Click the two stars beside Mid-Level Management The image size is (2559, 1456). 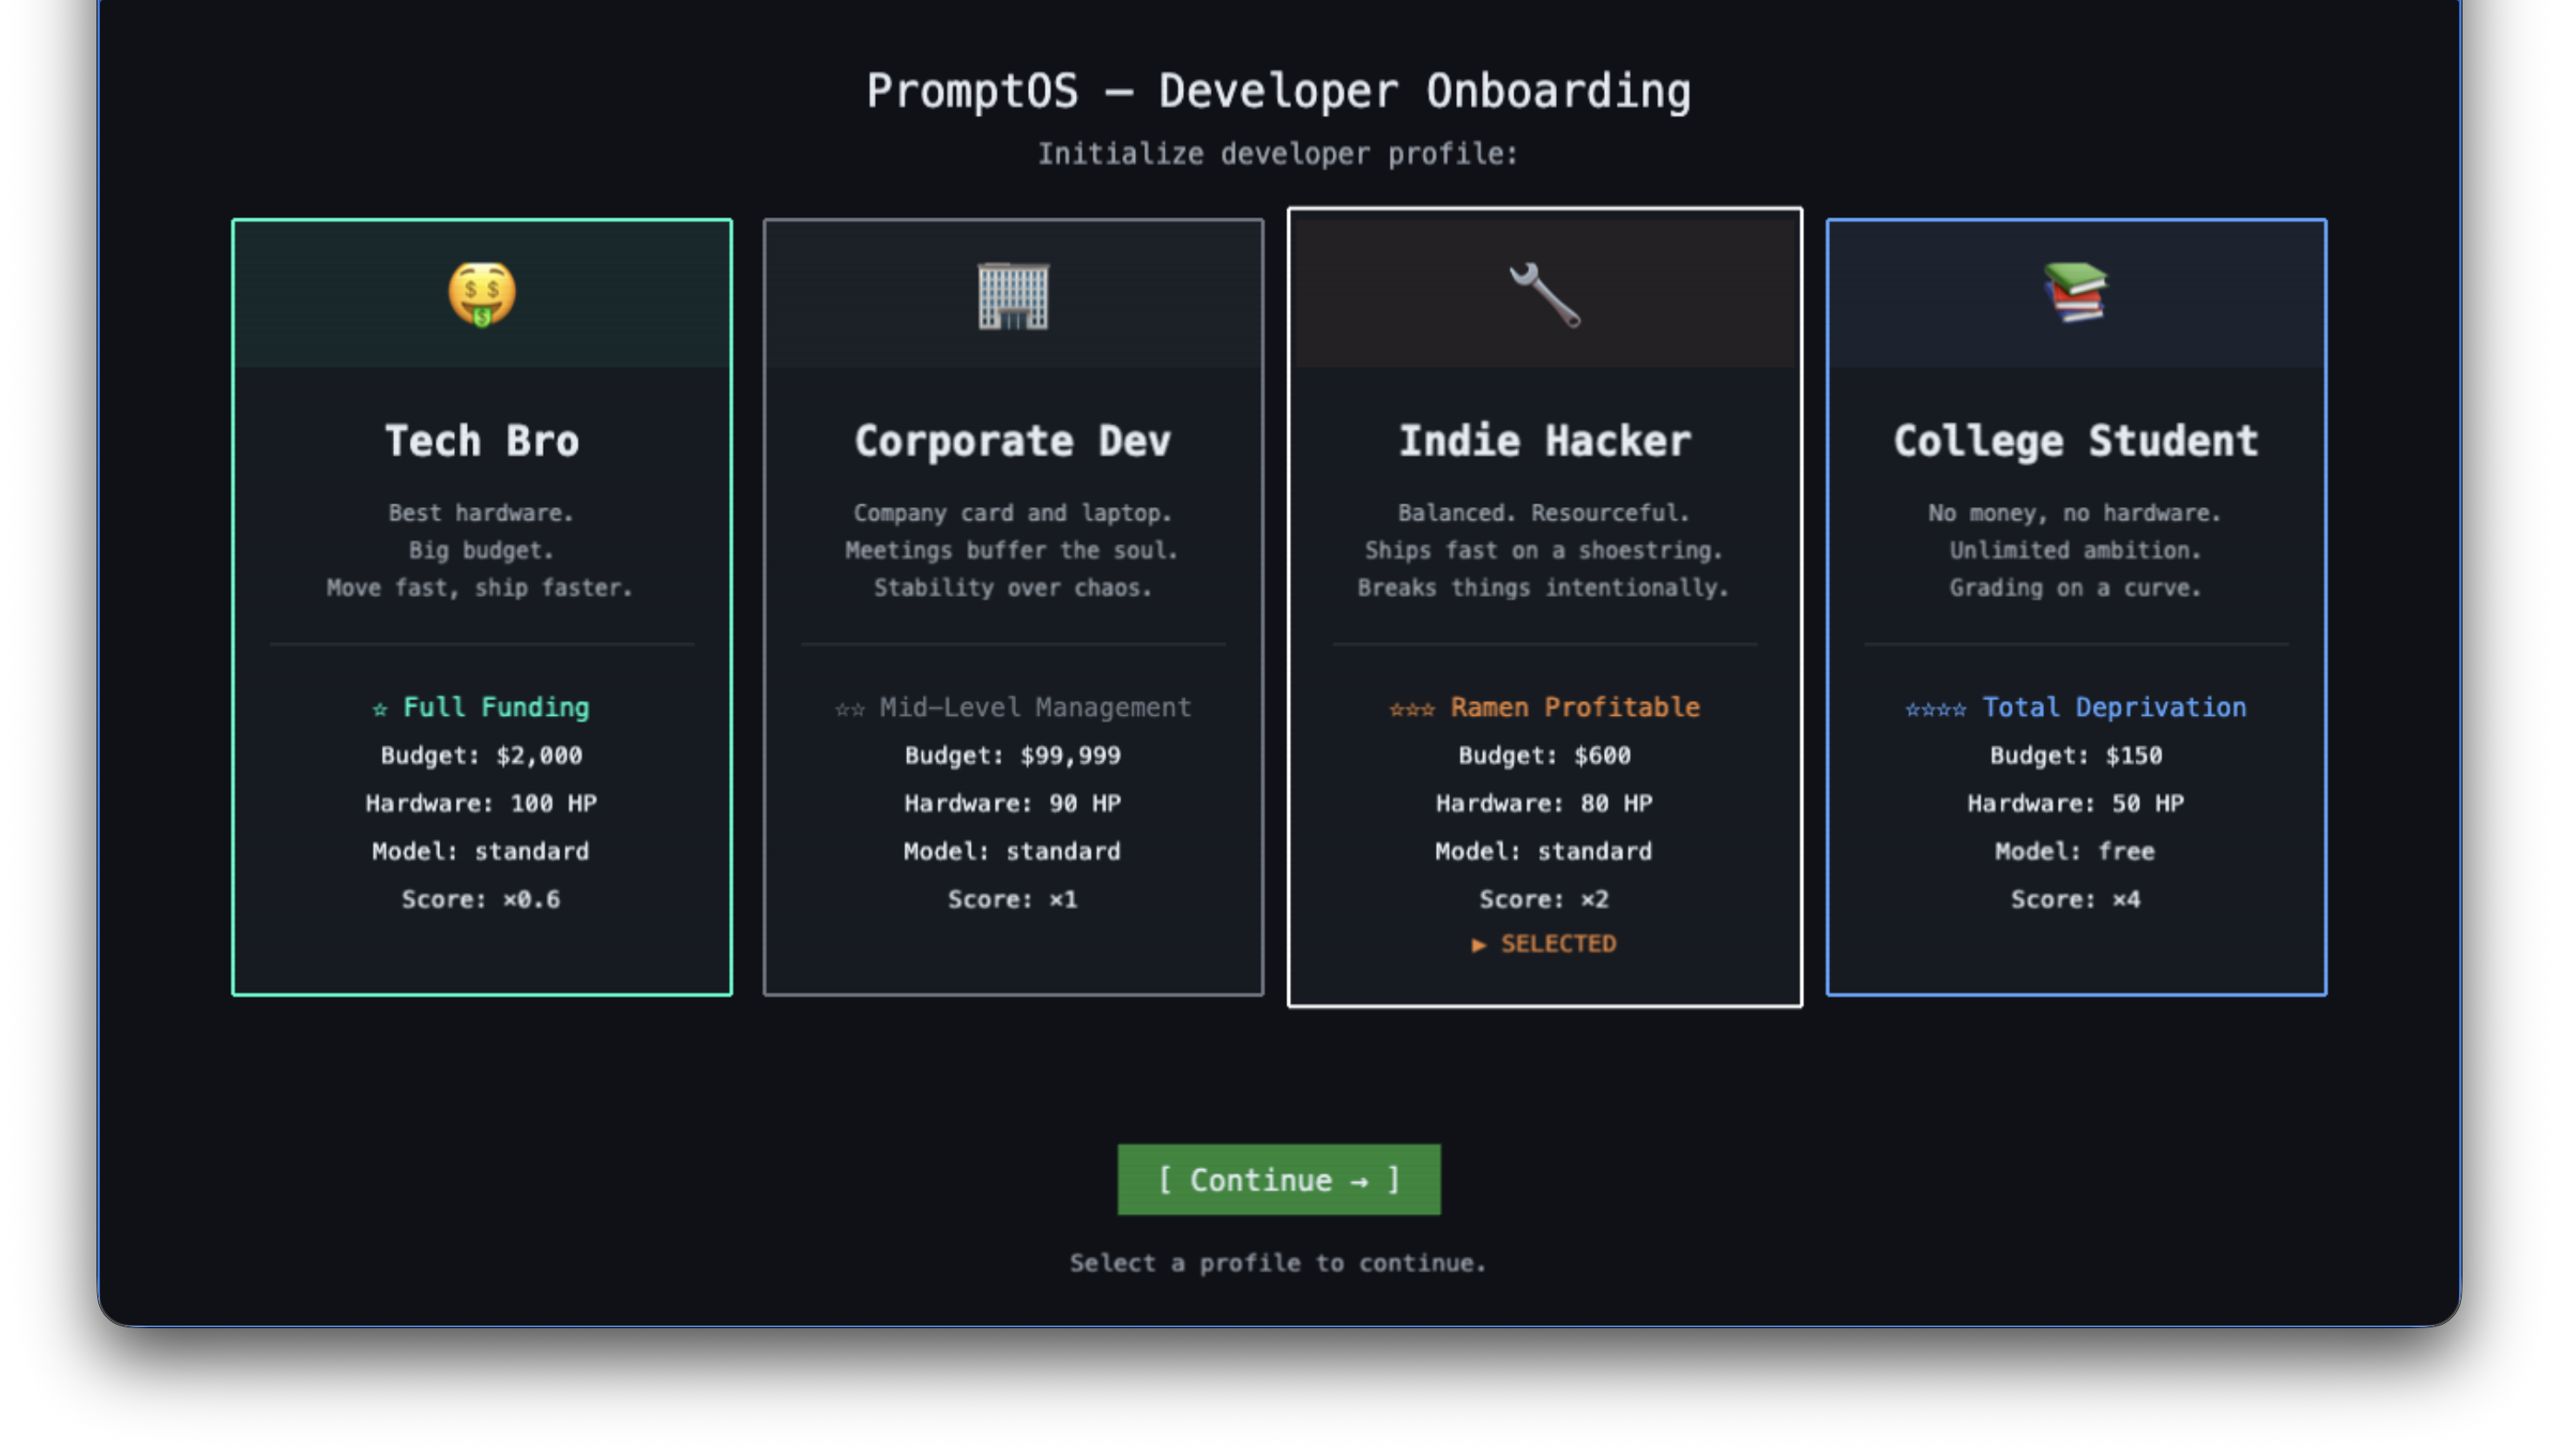click(x=849, y=709)
